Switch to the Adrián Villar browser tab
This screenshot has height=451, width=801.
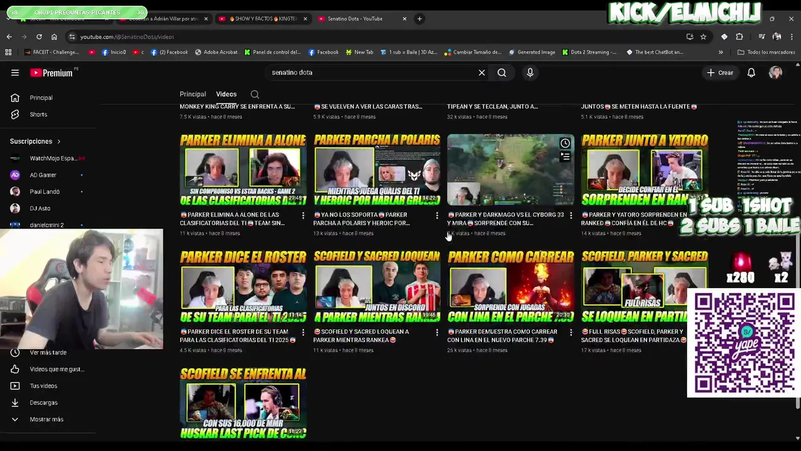tap(163, 19)
